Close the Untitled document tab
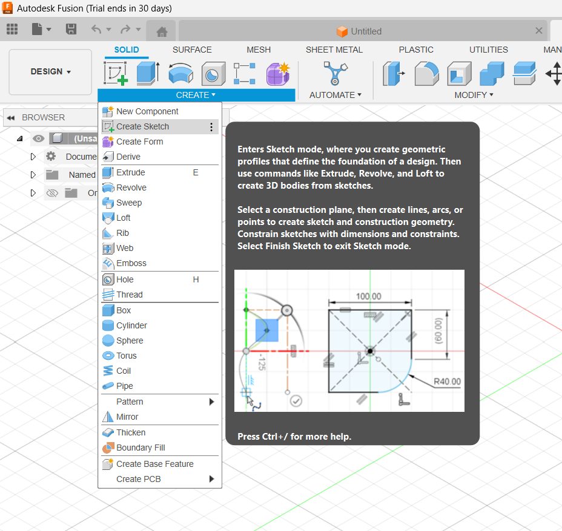The width and height of the screenshot is (562, 531). pyautogui.click(x=539, y=31)
